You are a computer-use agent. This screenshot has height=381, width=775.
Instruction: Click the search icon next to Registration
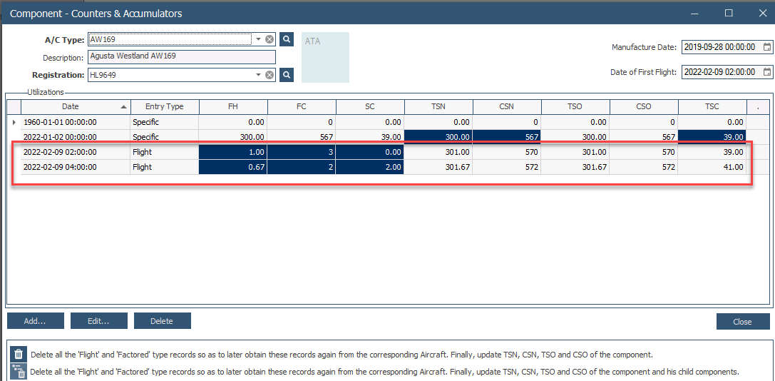(x=287, y=75)
